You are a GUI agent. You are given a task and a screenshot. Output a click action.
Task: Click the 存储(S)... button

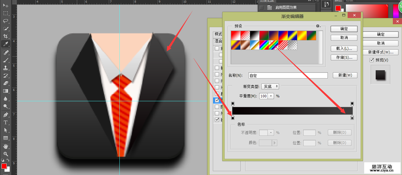(x=344, y=58)
